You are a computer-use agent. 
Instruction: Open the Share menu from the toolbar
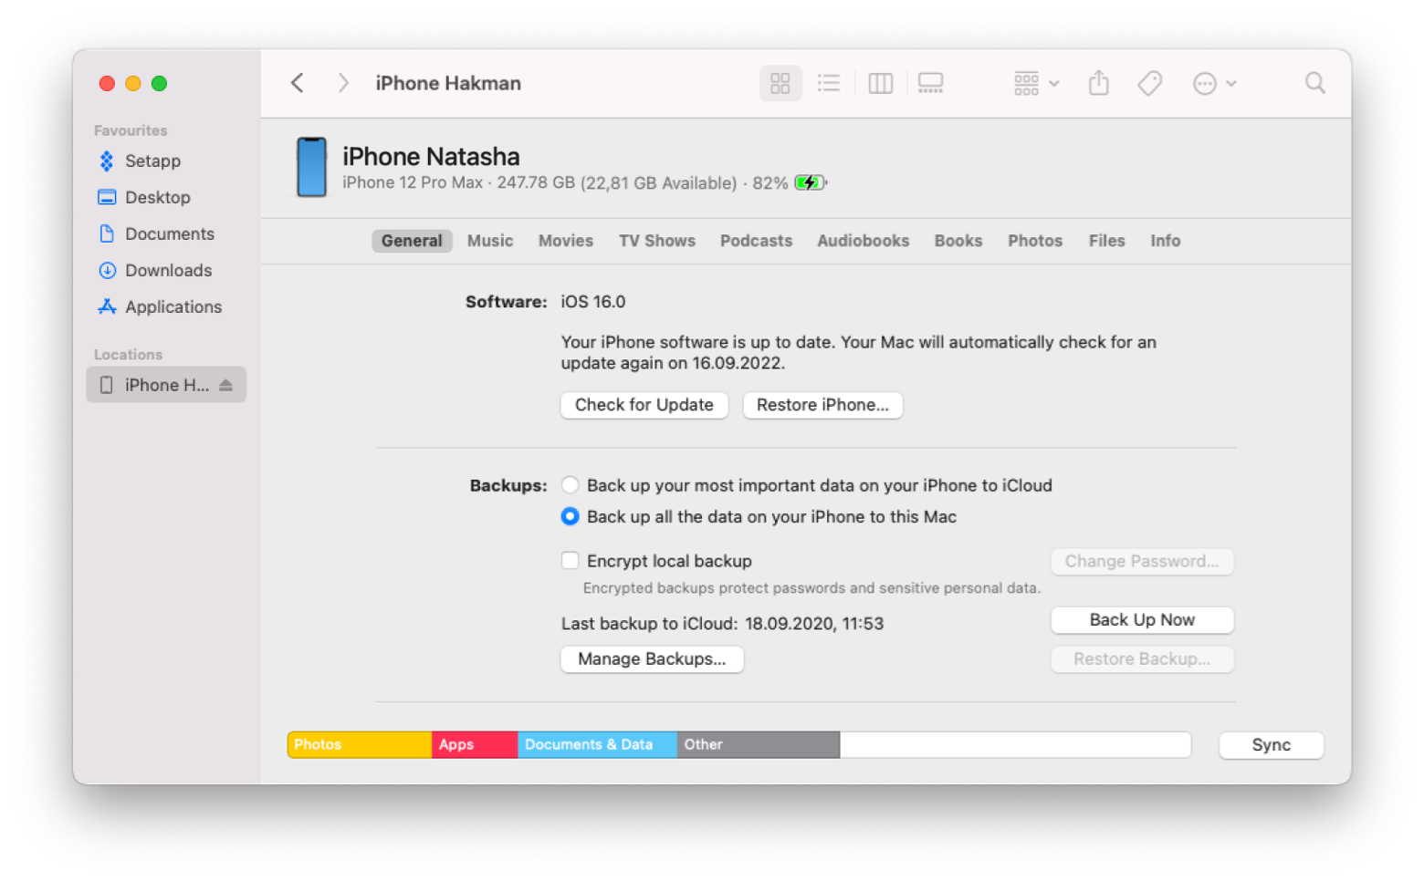[1098, 83]
